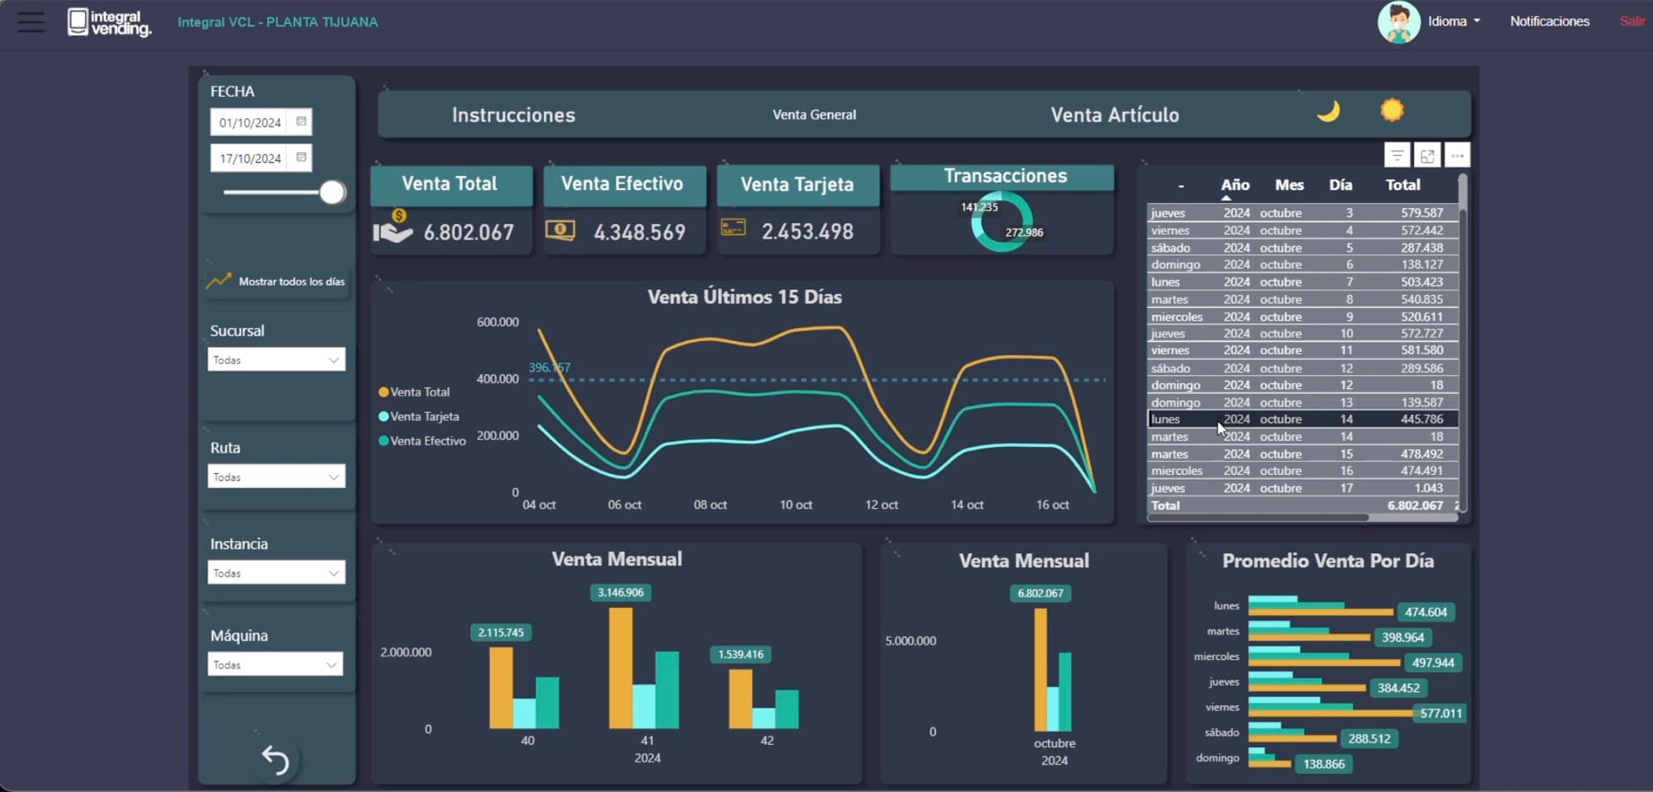Toggle Venta Total legend entry

tap(414, 392)
